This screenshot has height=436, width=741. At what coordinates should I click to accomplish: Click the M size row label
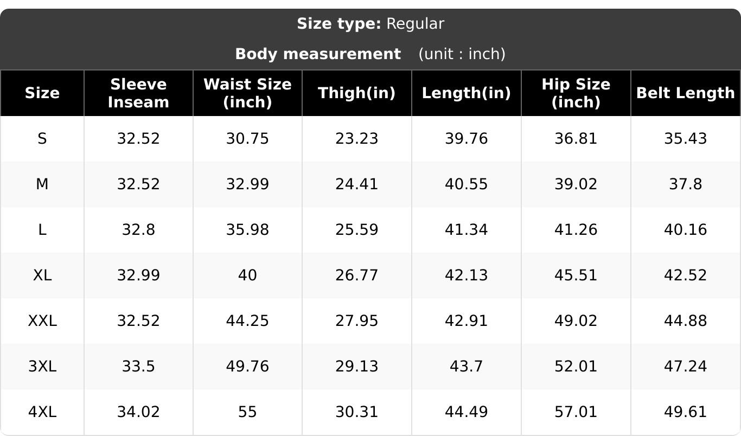42,184
